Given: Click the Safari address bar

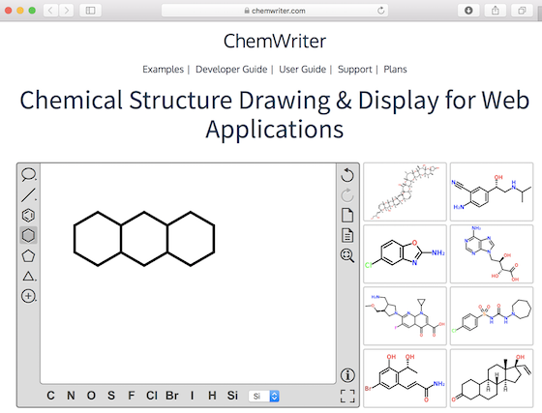Looking at the screenshot, I should [275, 11].
